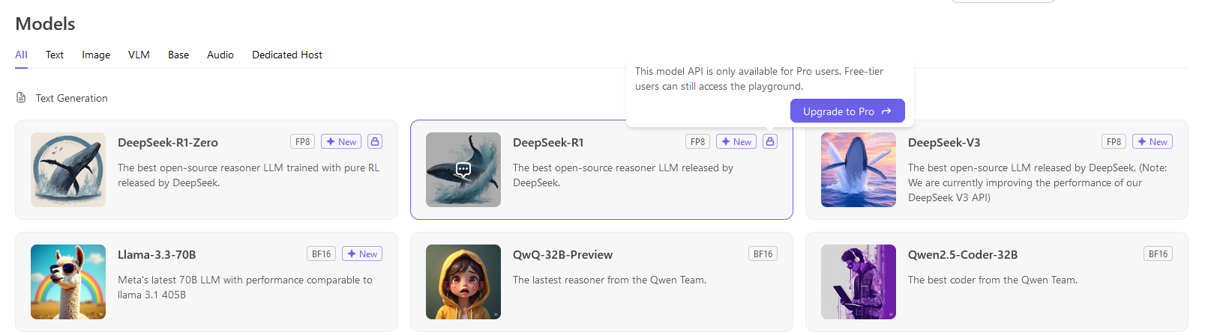Screen dimensions: 1217x335
Task: Select the New badge on Llama-3.3-70B
Action: (x=362, y=253)
